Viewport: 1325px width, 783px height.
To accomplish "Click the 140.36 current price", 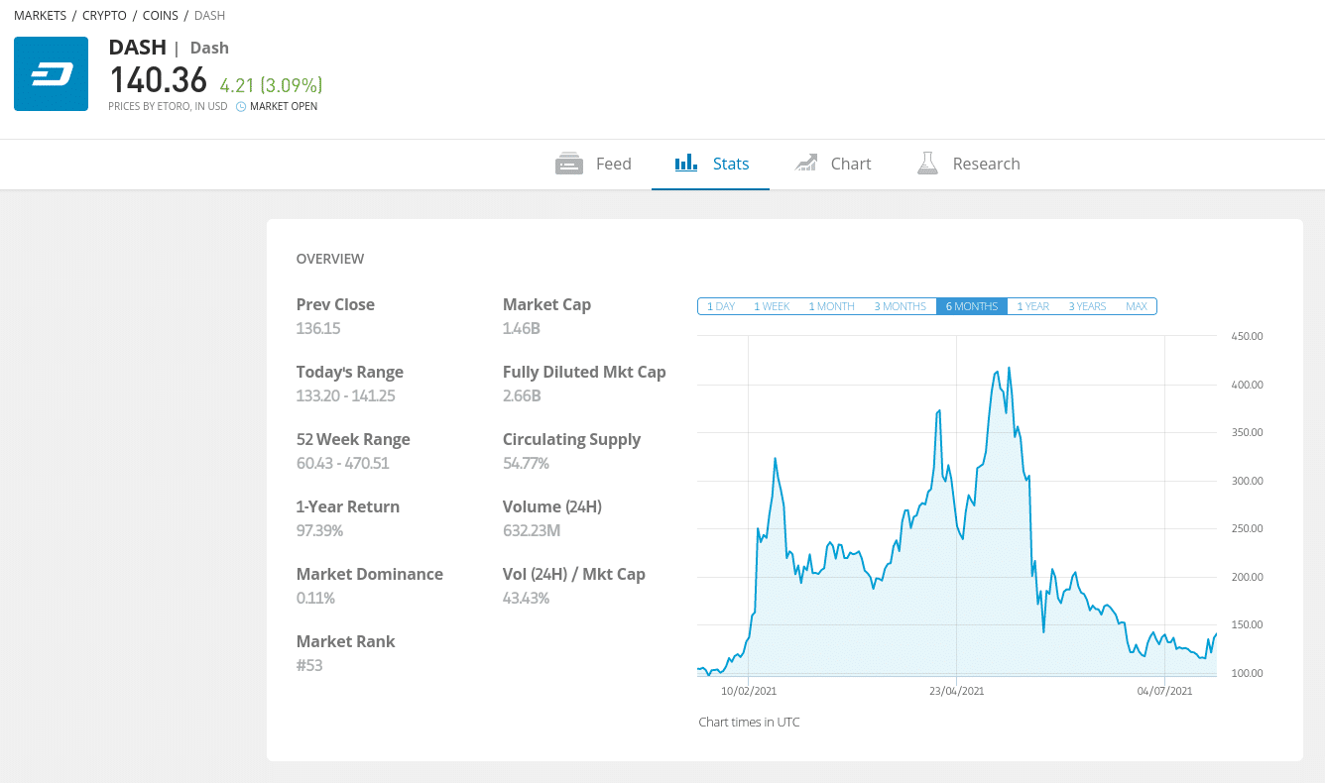I will point(158,79).
